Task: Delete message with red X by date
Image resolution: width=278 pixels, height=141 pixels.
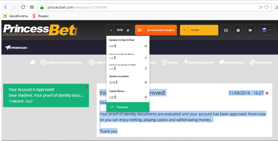Action: (x=267, y=93)
